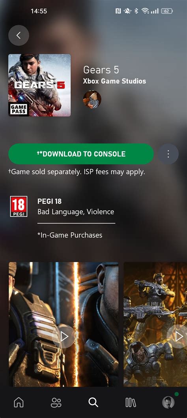Open the three-dot more options menu

tap(168, 154)
